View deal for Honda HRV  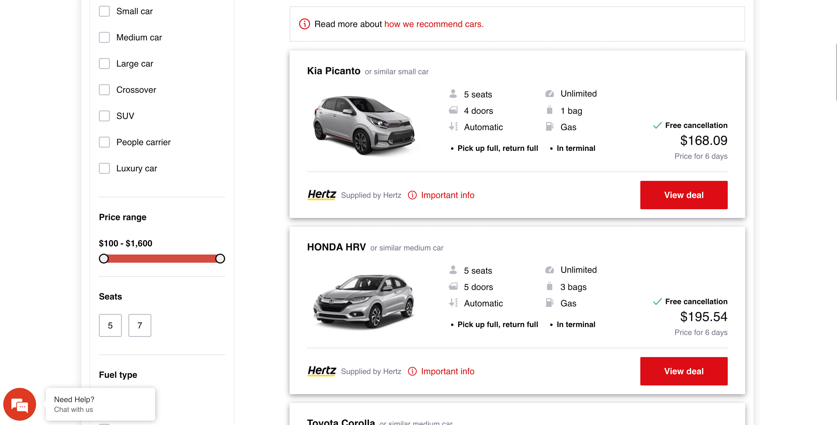(684, 371)
